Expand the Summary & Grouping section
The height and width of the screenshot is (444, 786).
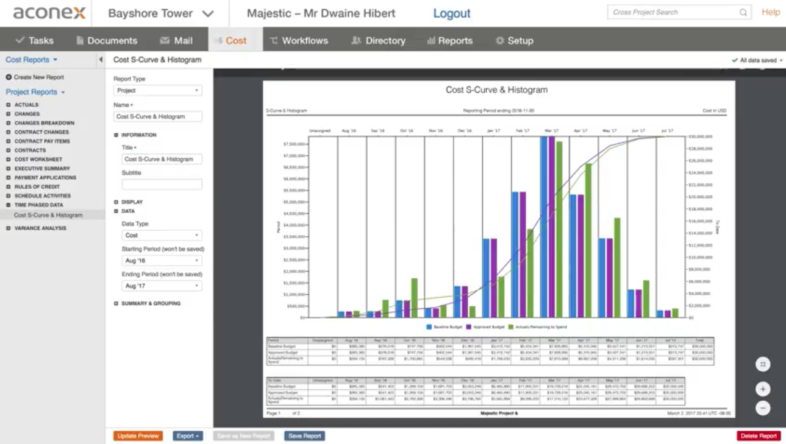(116, 303)
